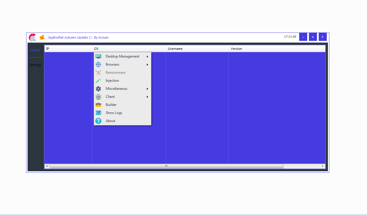Expand the Desktop Management submenu arrow
Viewport: 367px width, 215px height.
147,56
